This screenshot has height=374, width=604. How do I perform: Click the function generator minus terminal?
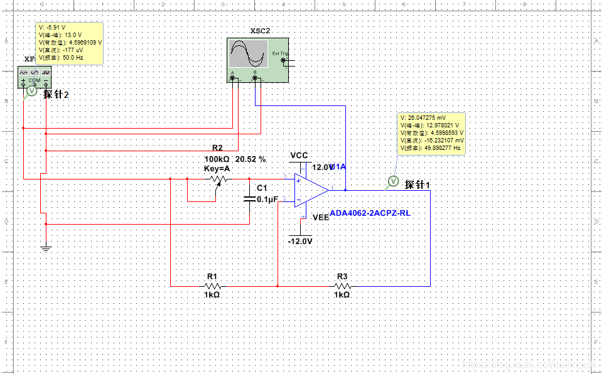pyautogui.click(x=46, y=84)
